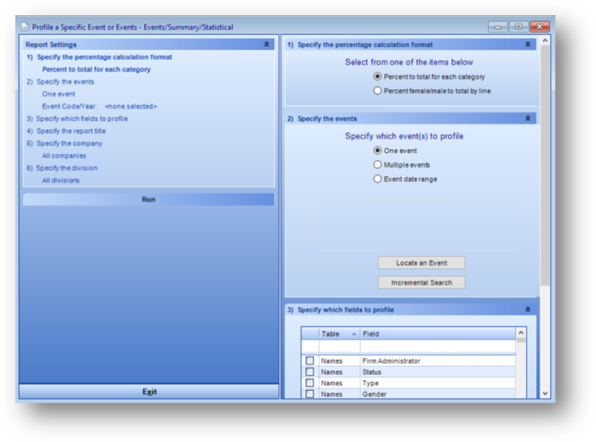Open step 5 Specify the company

[x=64, y=143]
